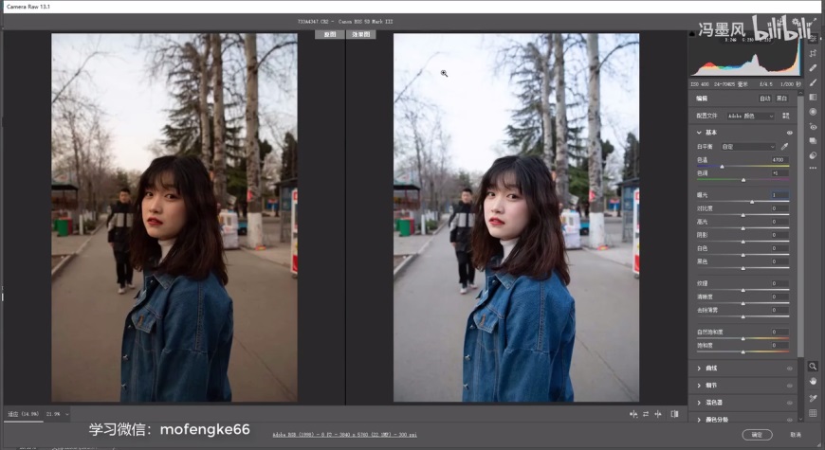Click shadow clipping warning triangle in histogram
825x450 pixels.
(692, 34)
